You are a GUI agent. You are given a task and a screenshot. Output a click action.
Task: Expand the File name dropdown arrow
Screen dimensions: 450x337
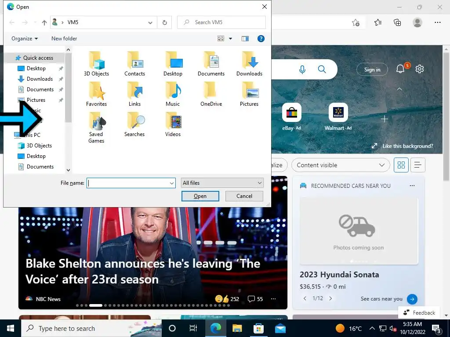[172, 183]
